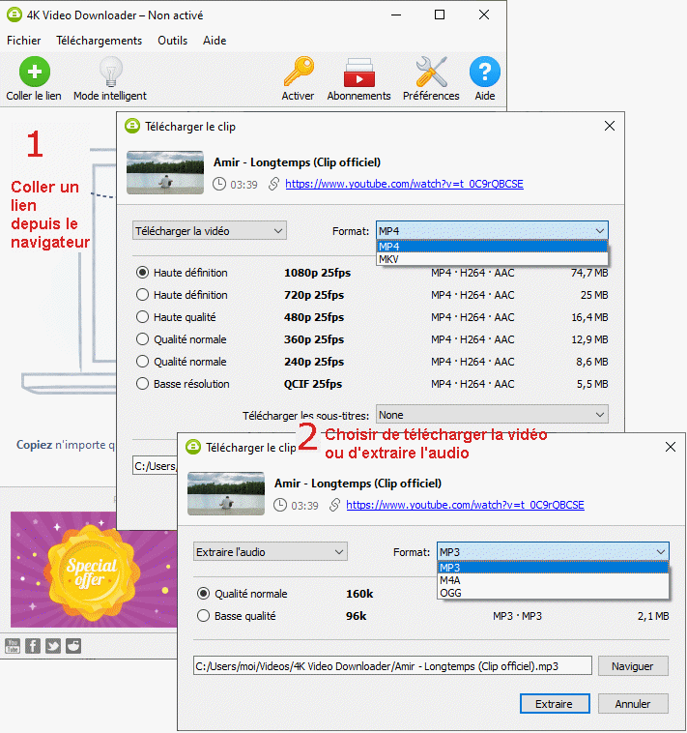Click the 16,4 MB size value

pos(589,317)
